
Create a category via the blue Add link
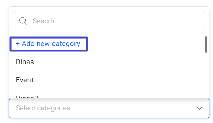click(x=48, y=44)
